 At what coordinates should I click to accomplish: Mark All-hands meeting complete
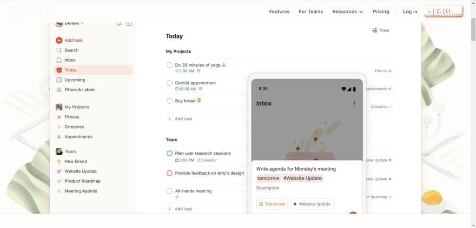169,191
